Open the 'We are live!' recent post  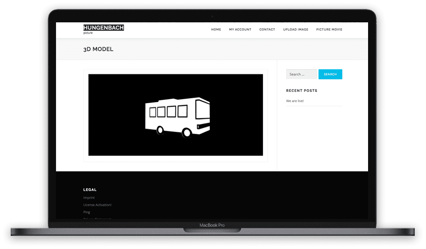pyautogui.click(x=295, y=101)
